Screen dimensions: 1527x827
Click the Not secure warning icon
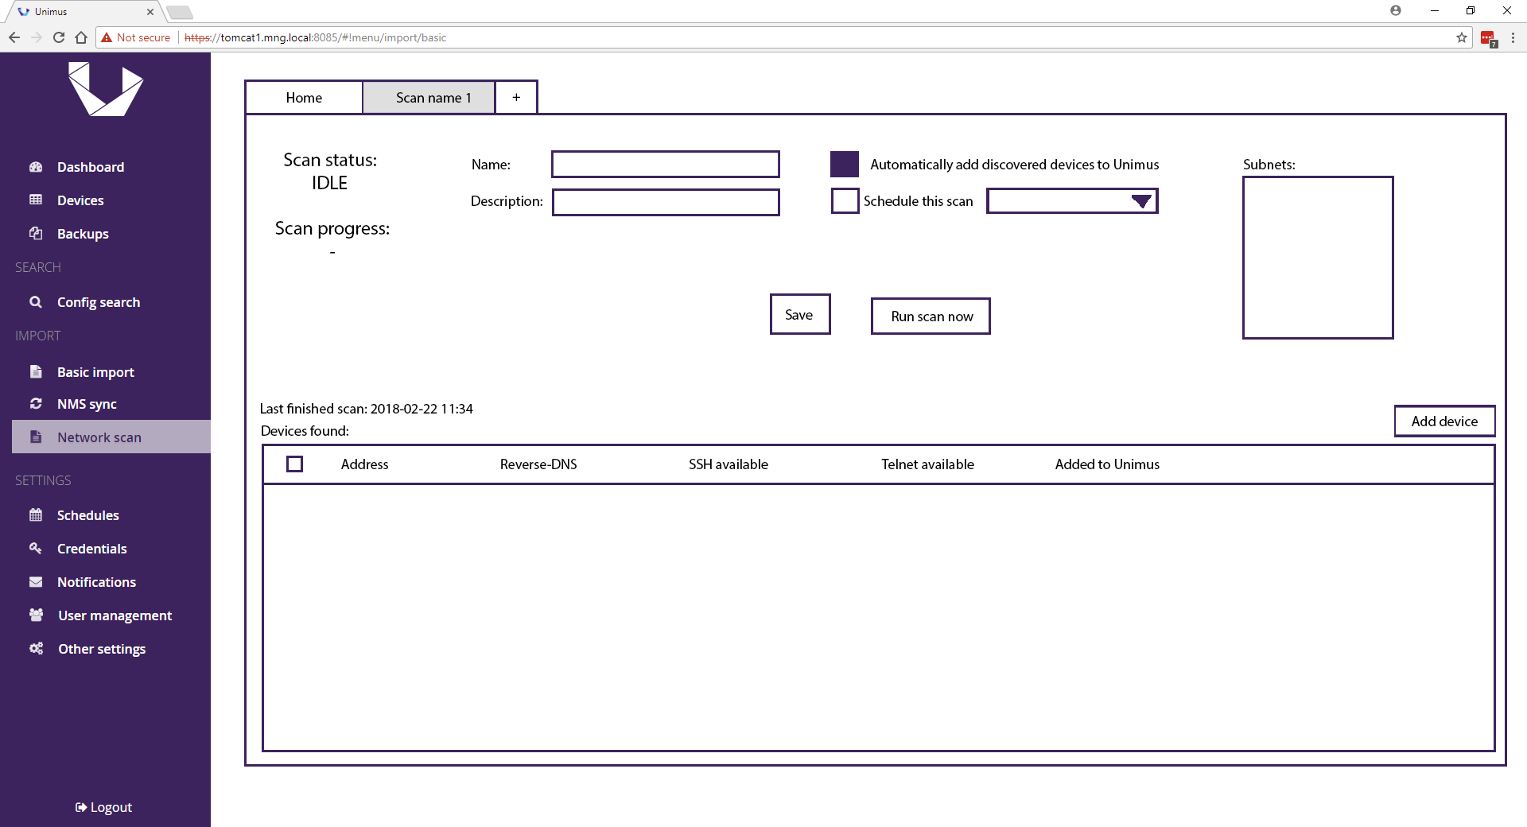pos(107,37)
